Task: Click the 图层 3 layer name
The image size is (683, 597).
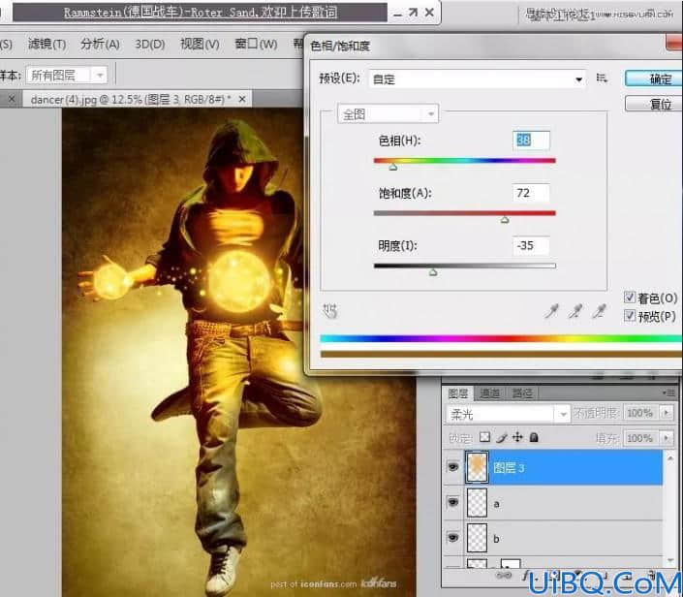Action: tap(509, 467)
